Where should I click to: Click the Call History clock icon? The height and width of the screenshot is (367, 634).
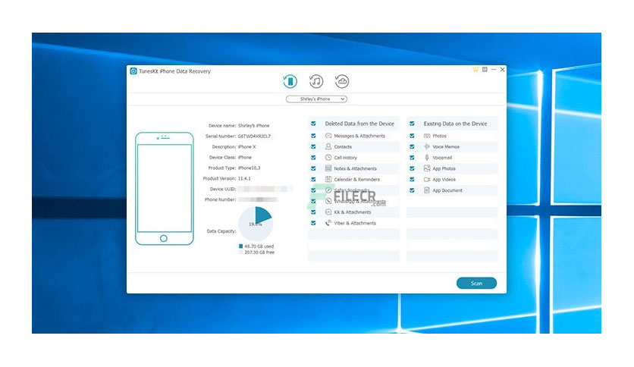328,157
